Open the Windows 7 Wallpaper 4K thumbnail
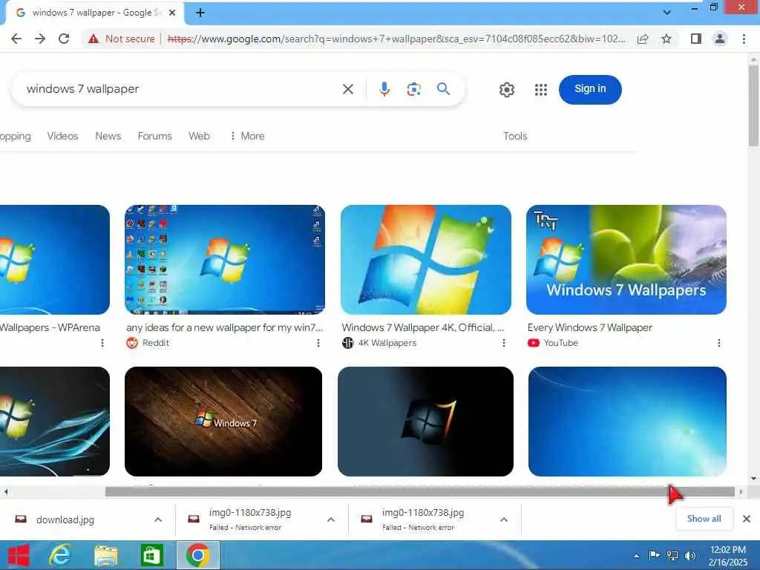 pos(425,260)
